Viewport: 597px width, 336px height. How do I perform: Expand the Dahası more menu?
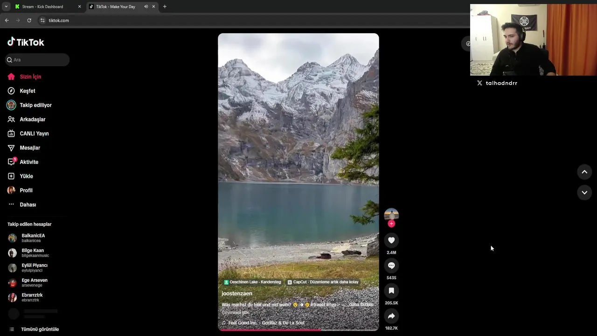point(28,205)
